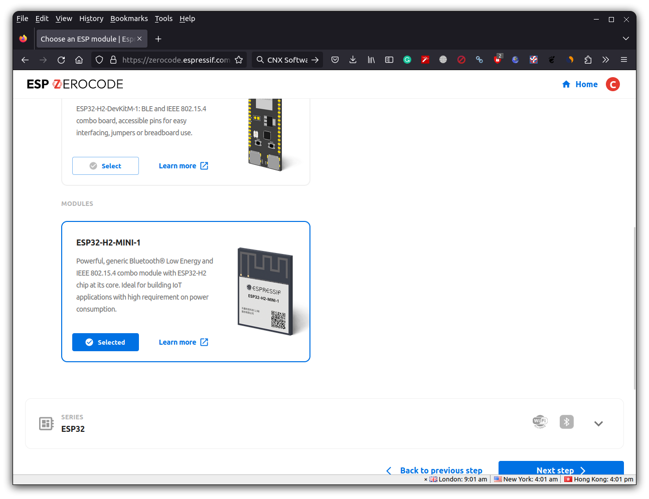Show site security padlock info
Viewport: 649px width, 499px height.
(x=113, y=60)
